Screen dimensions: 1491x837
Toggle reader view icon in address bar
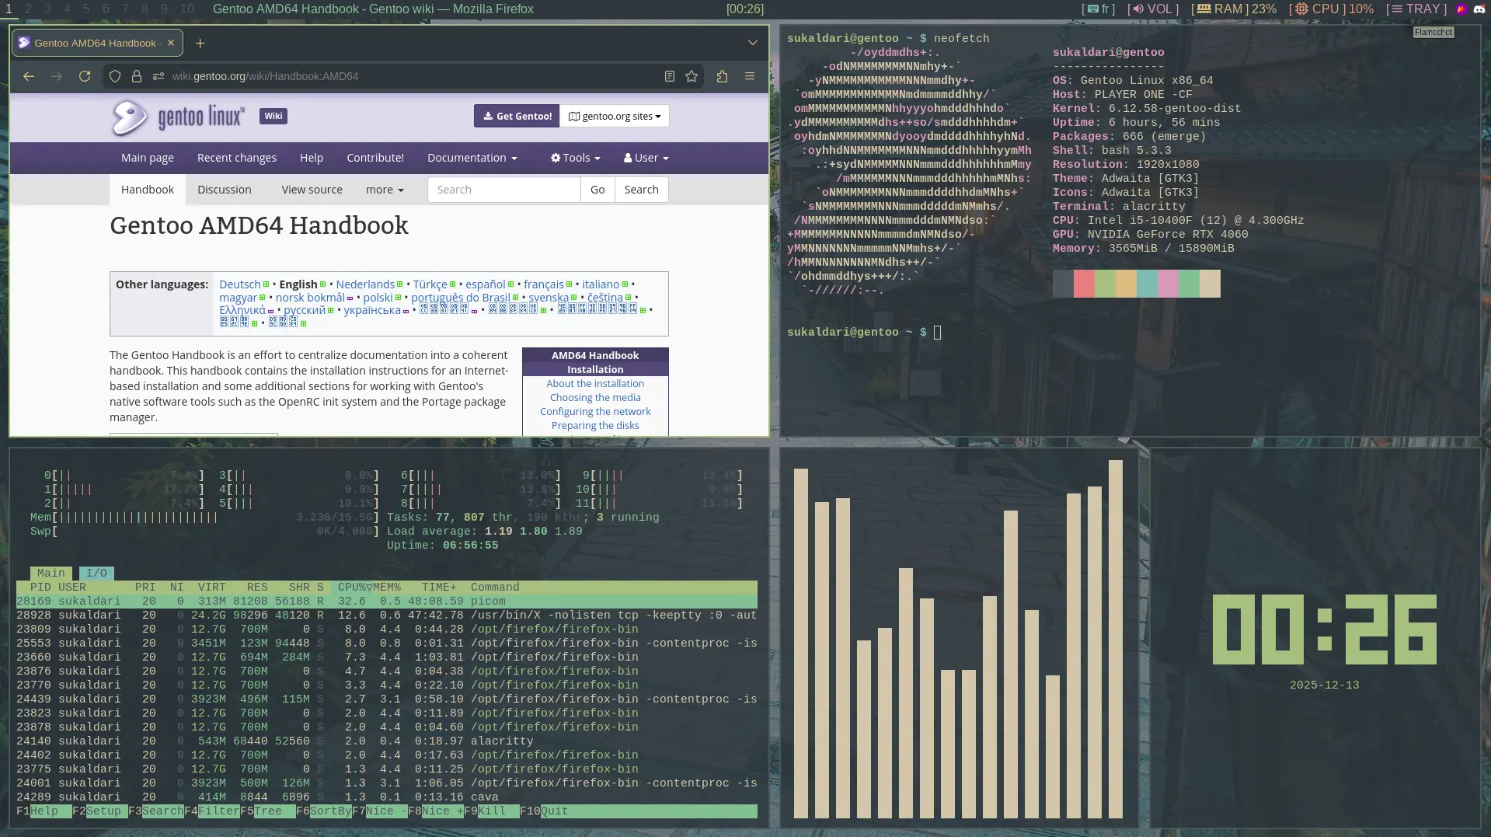[669, 76]
